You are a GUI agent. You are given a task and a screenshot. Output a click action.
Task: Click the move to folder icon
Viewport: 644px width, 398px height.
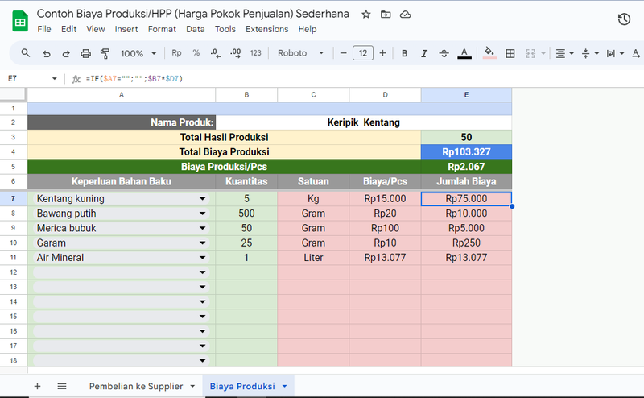[x=386, y=15]
